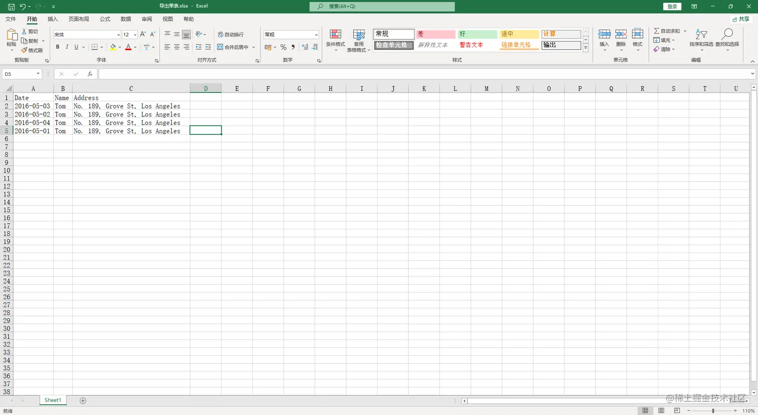
Task: Undo the last action
Action: coord(23,7)
